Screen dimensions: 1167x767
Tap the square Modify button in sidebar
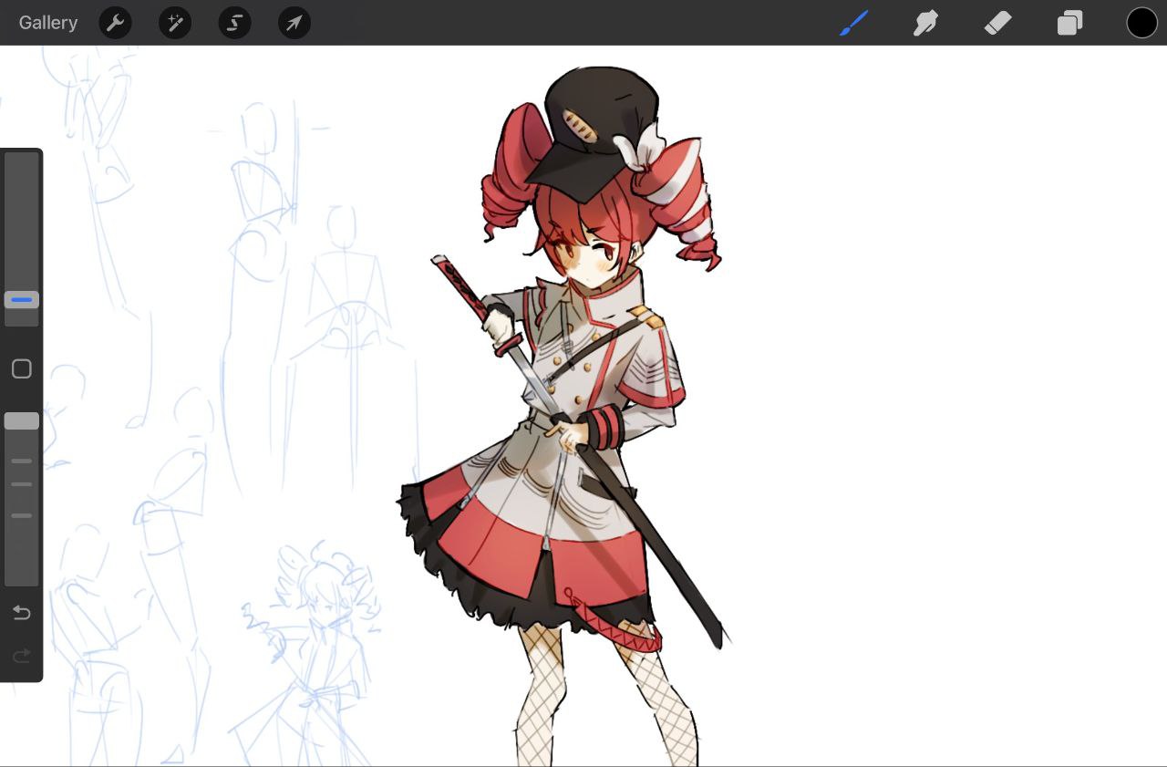pyautogui.click(x=22, y=368)
